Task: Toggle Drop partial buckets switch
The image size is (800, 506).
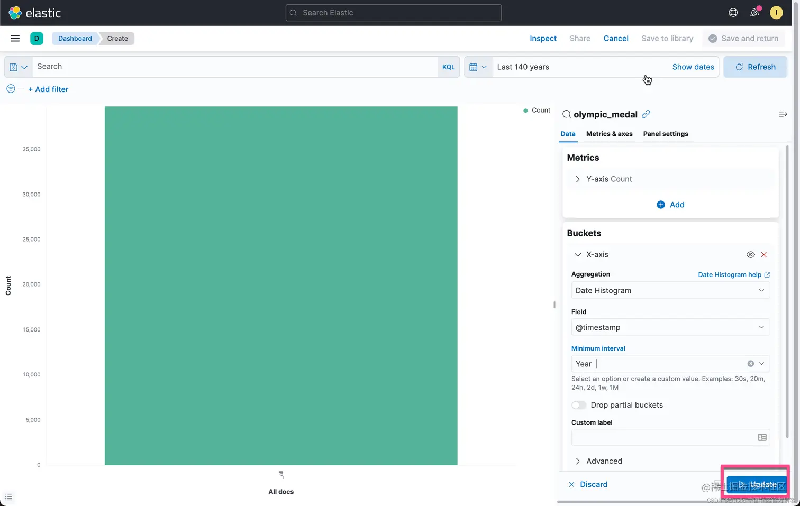Action: (579, 405)
